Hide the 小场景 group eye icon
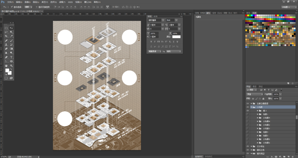 point(248,107)
